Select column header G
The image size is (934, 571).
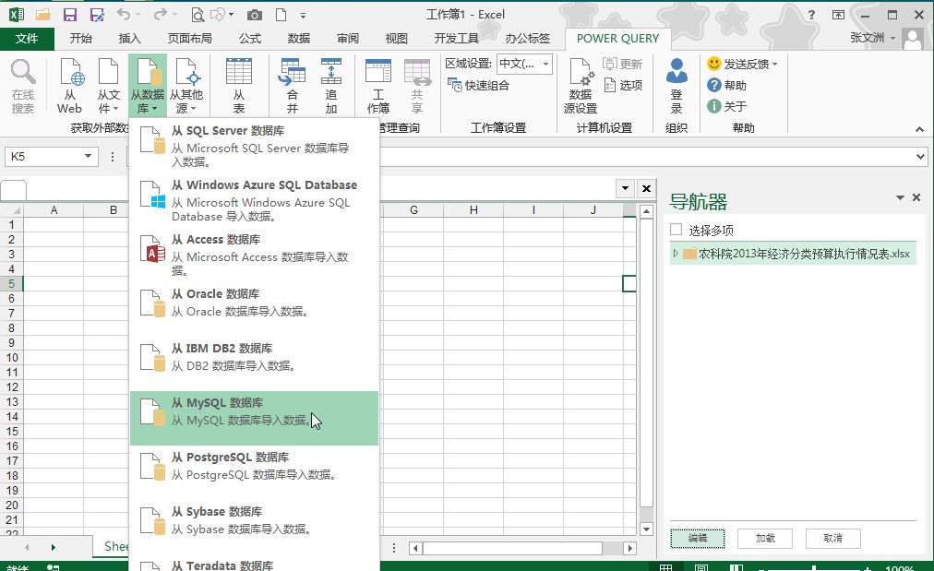[x=413, y=209]
